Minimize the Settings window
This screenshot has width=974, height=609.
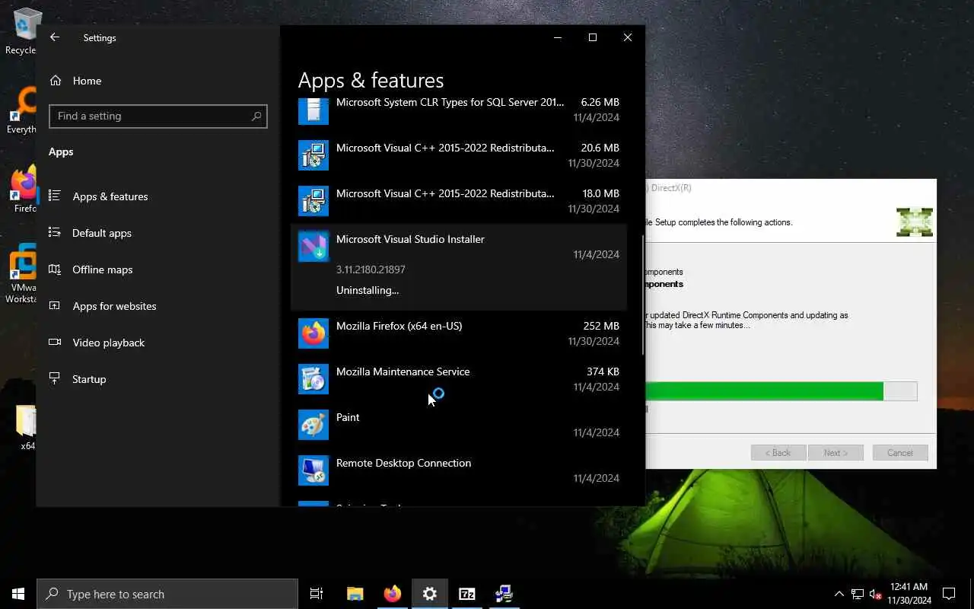point(558,37)
